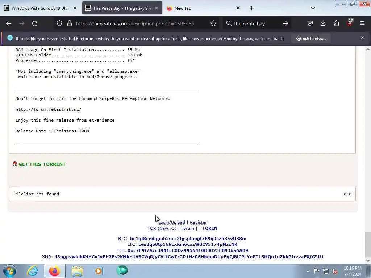This screenshot has width=371, height=278.
Task: Open the Login/Upload link
Action: tap(172, 222)
